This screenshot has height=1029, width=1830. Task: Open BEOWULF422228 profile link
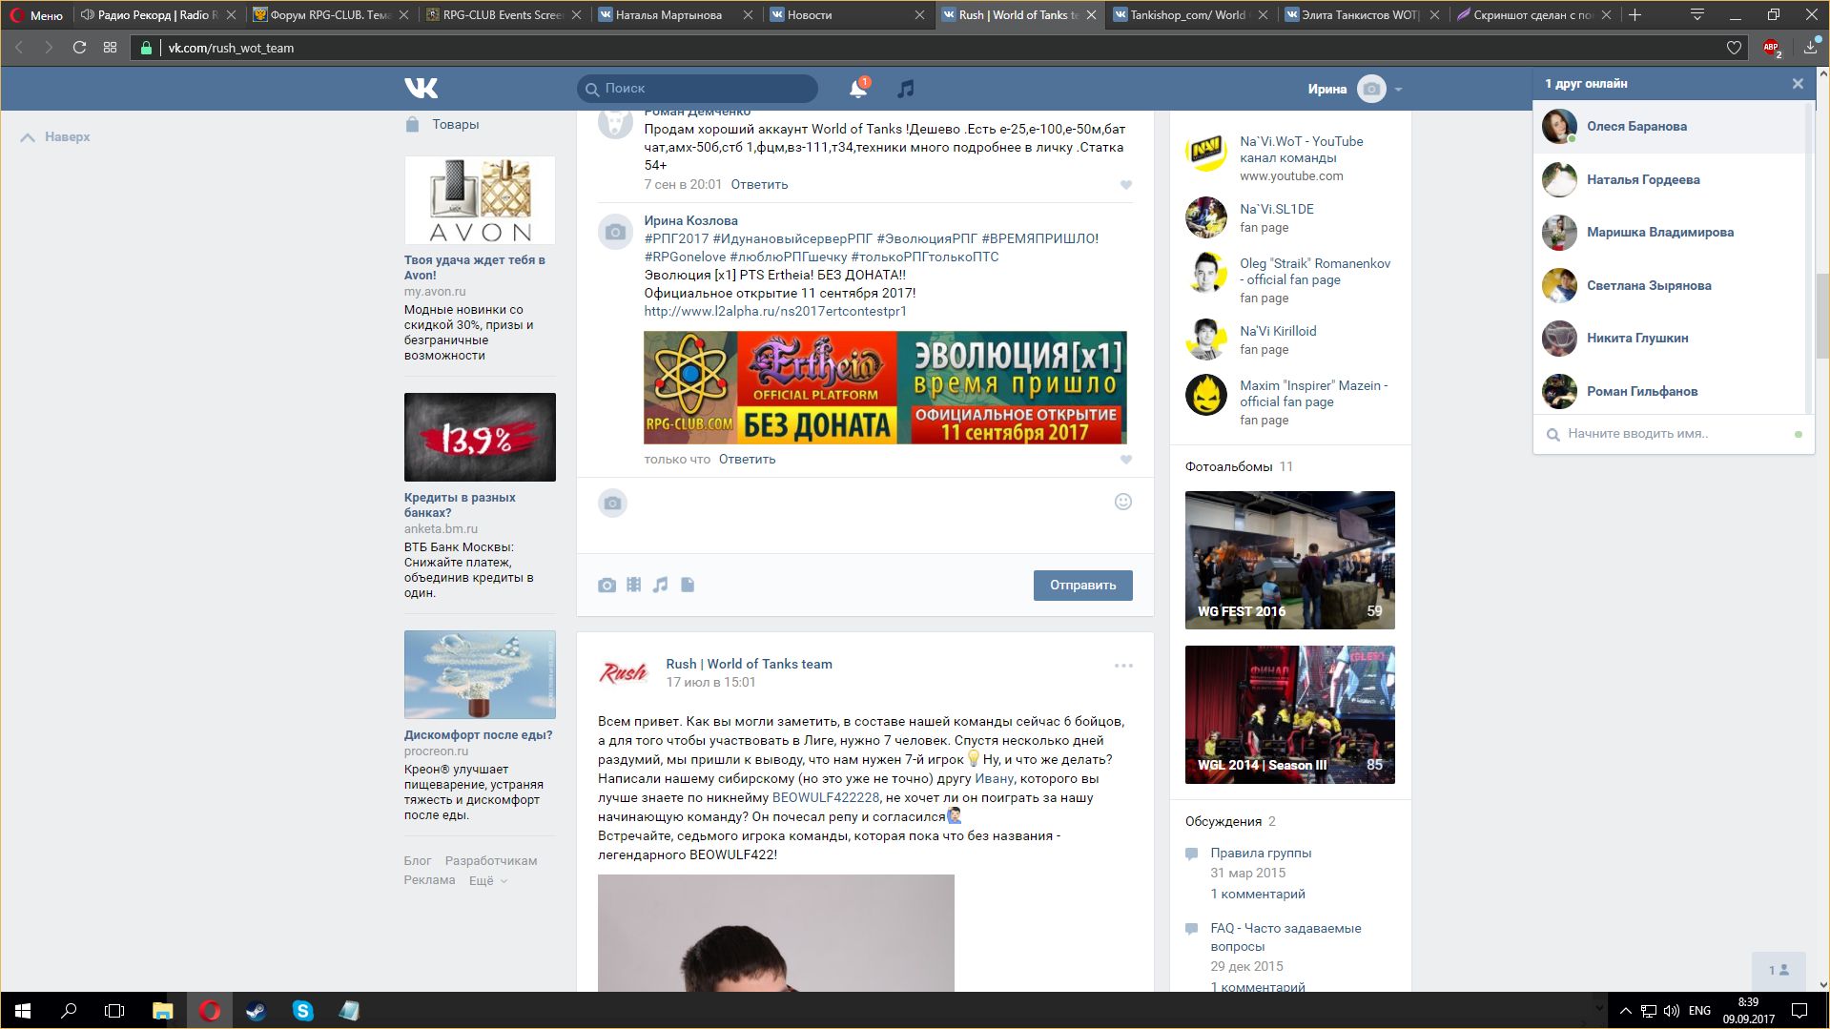click(826, 797)
